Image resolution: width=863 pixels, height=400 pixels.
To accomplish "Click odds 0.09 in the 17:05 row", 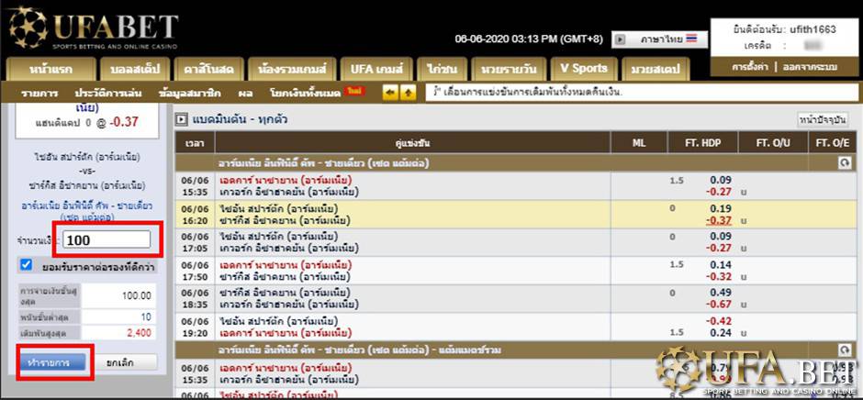I will [x=721, y=237].
